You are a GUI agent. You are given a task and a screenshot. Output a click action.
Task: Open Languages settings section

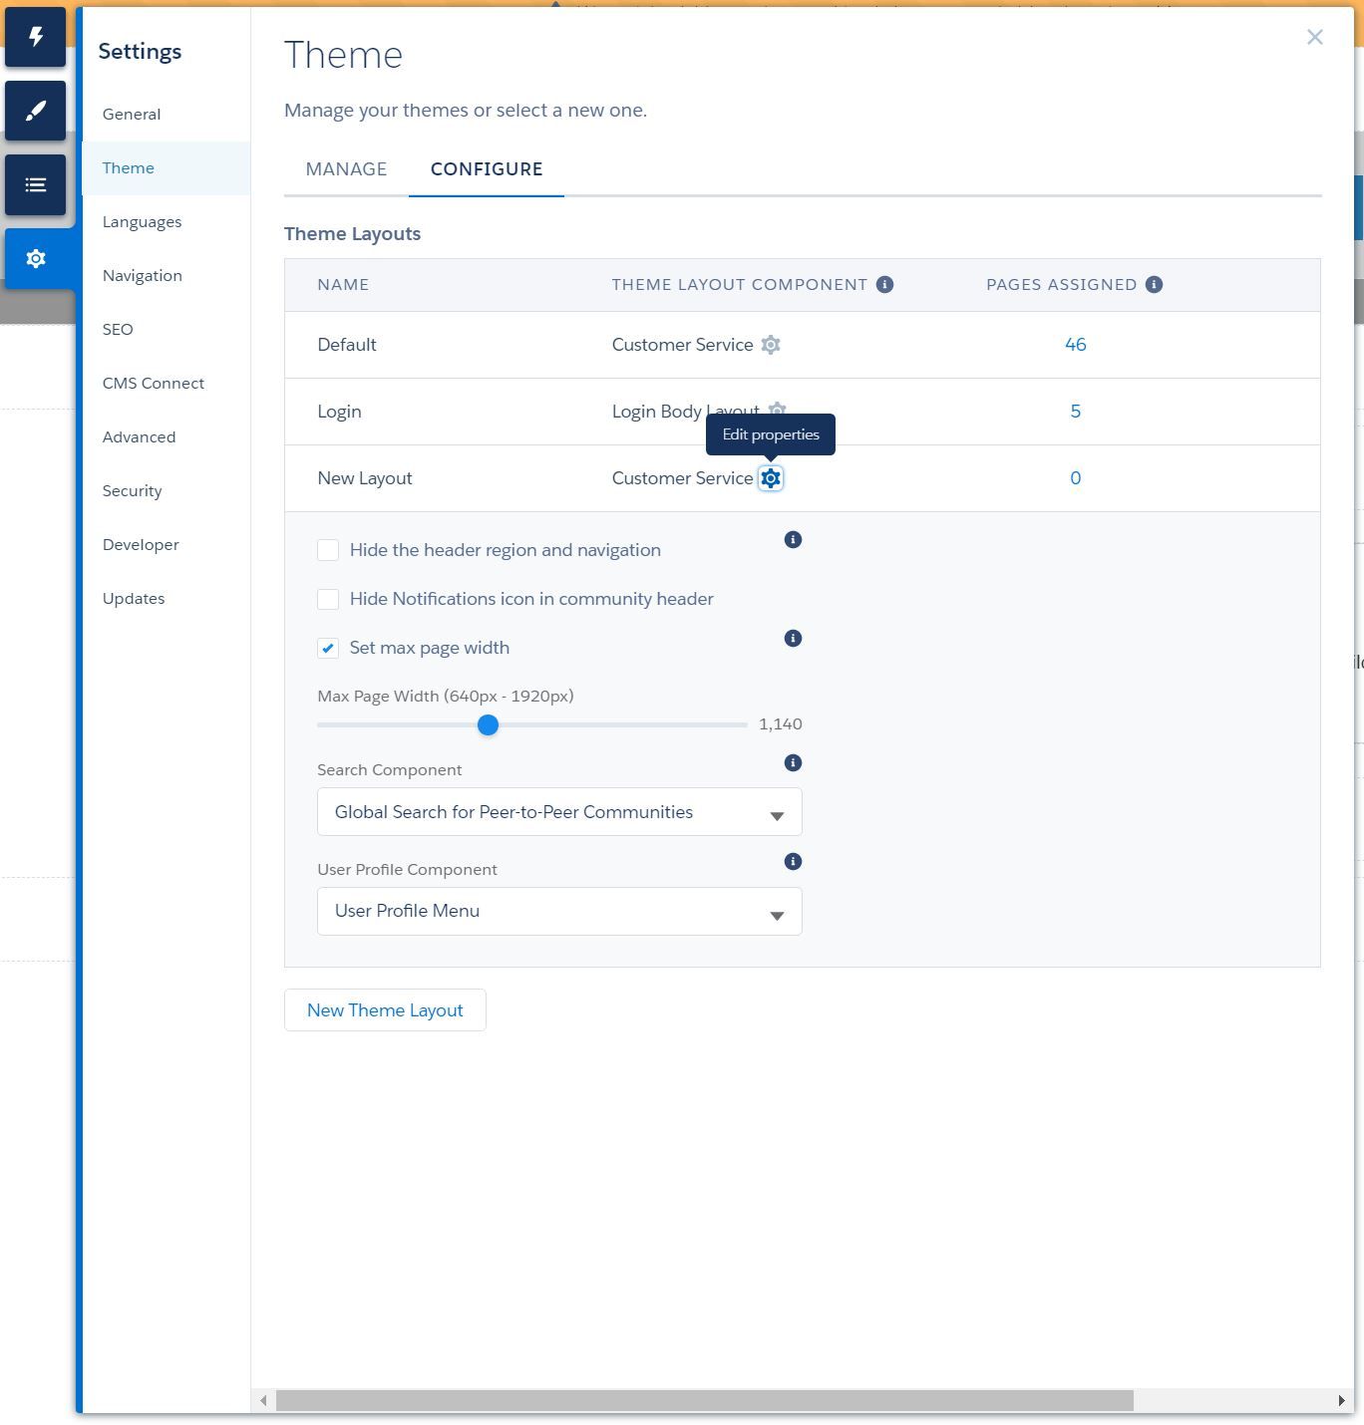[142, 222]
